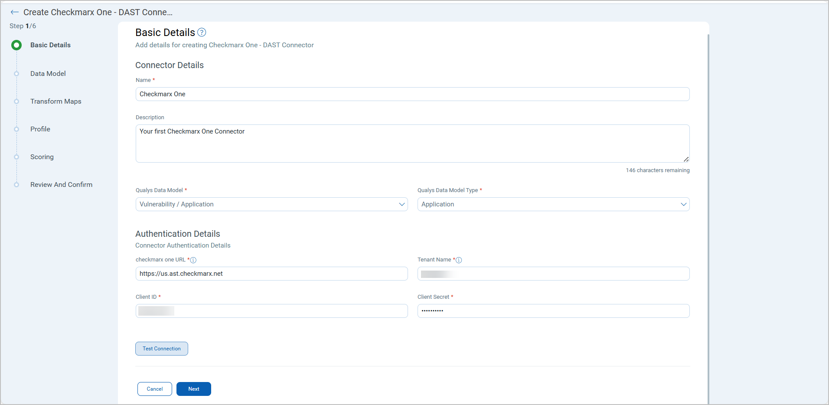
Task: Click the 'Connector Details' section heading
Action: tap(170, 65)
